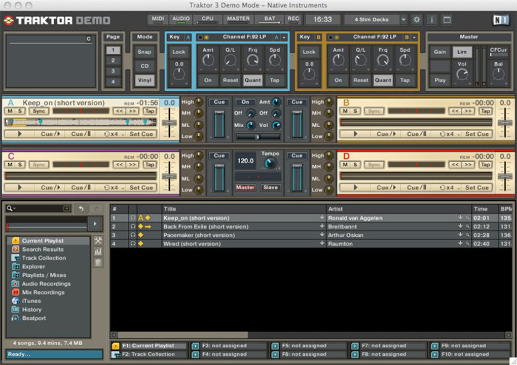This screenshot has width=517, height=365.
Task: Click the headphone icon for Pacemaker track
Action: 133,235
